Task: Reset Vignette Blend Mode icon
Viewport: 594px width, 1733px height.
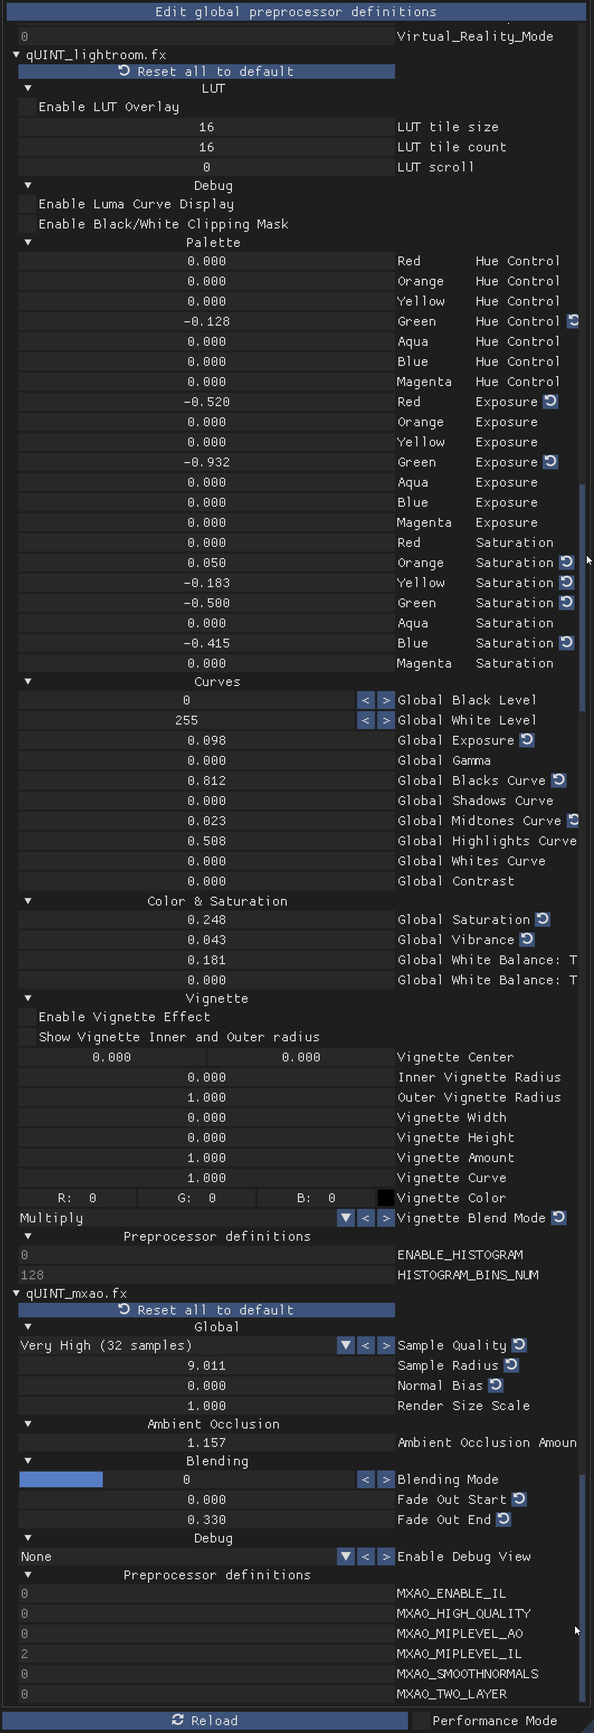Action: pyautogui.click(x=558, y=1218)
